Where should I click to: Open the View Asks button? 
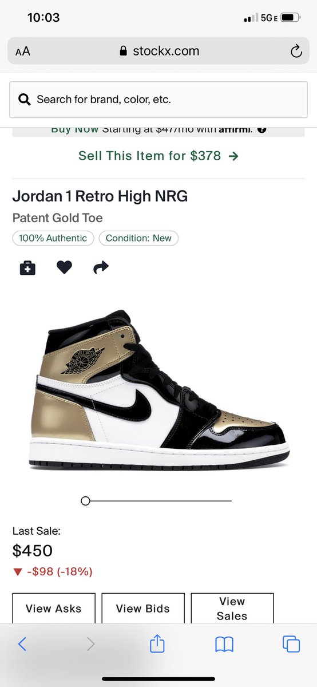[54, 609]
